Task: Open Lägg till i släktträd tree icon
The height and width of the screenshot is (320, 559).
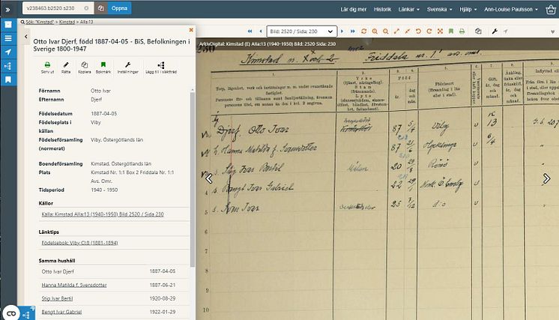Action: 161,67
